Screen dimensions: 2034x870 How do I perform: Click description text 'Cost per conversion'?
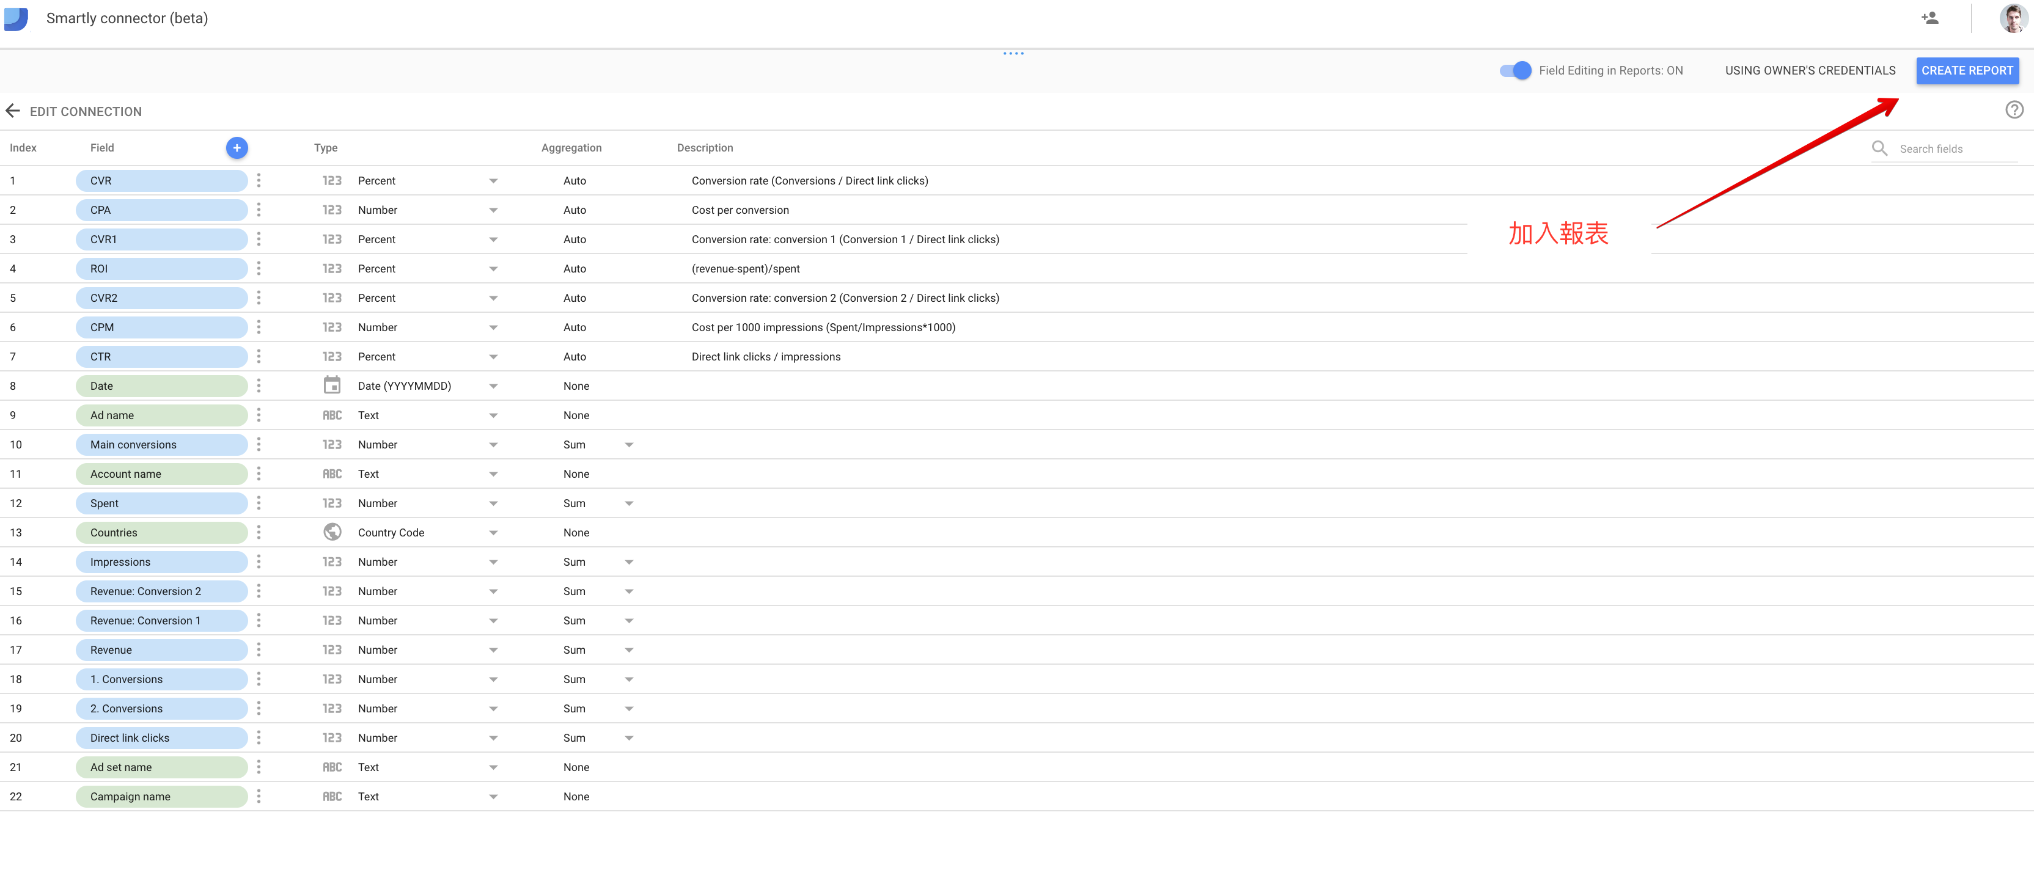click(x=740, y=210)
